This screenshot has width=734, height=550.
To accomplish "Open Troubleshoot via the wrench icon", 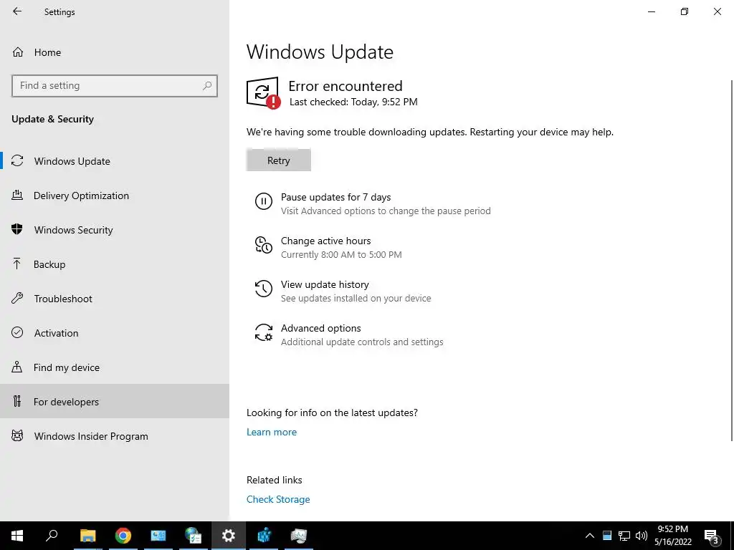I will (x=17, y=299).
